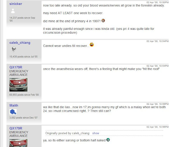Click the green grinning emoticon
This screenshot has height=147, width=172.
[108, 140]
